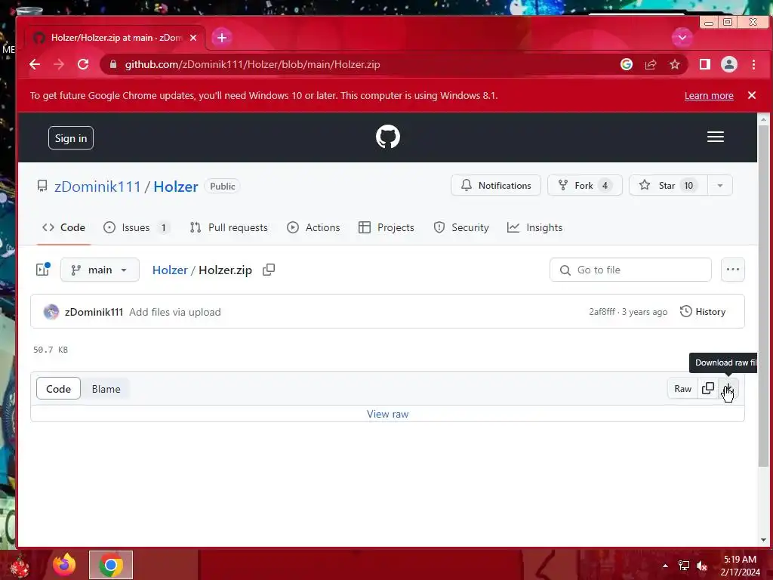Click the browser address bar URL
Image resolution: width=773 pixels, height=580 pixels.
(x=252, y=65)
